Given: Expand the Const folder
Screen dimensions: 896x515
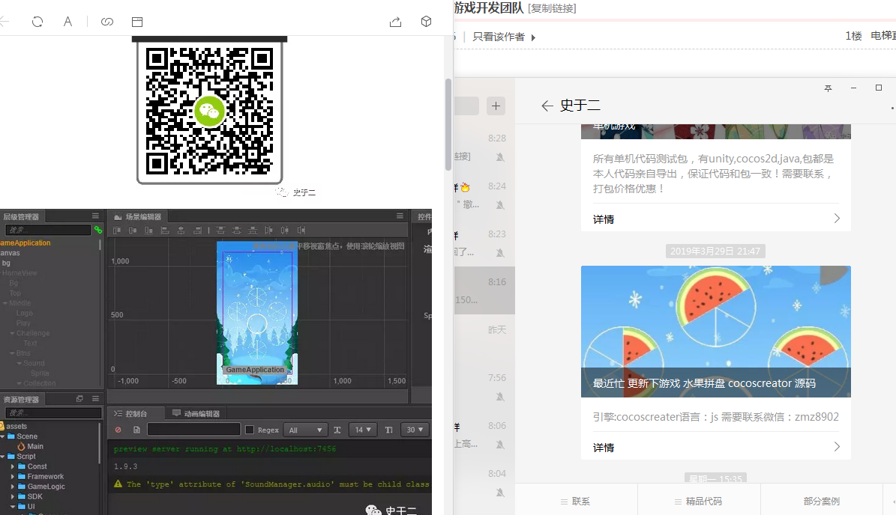Looking at the screenshot, I should 13,466.
